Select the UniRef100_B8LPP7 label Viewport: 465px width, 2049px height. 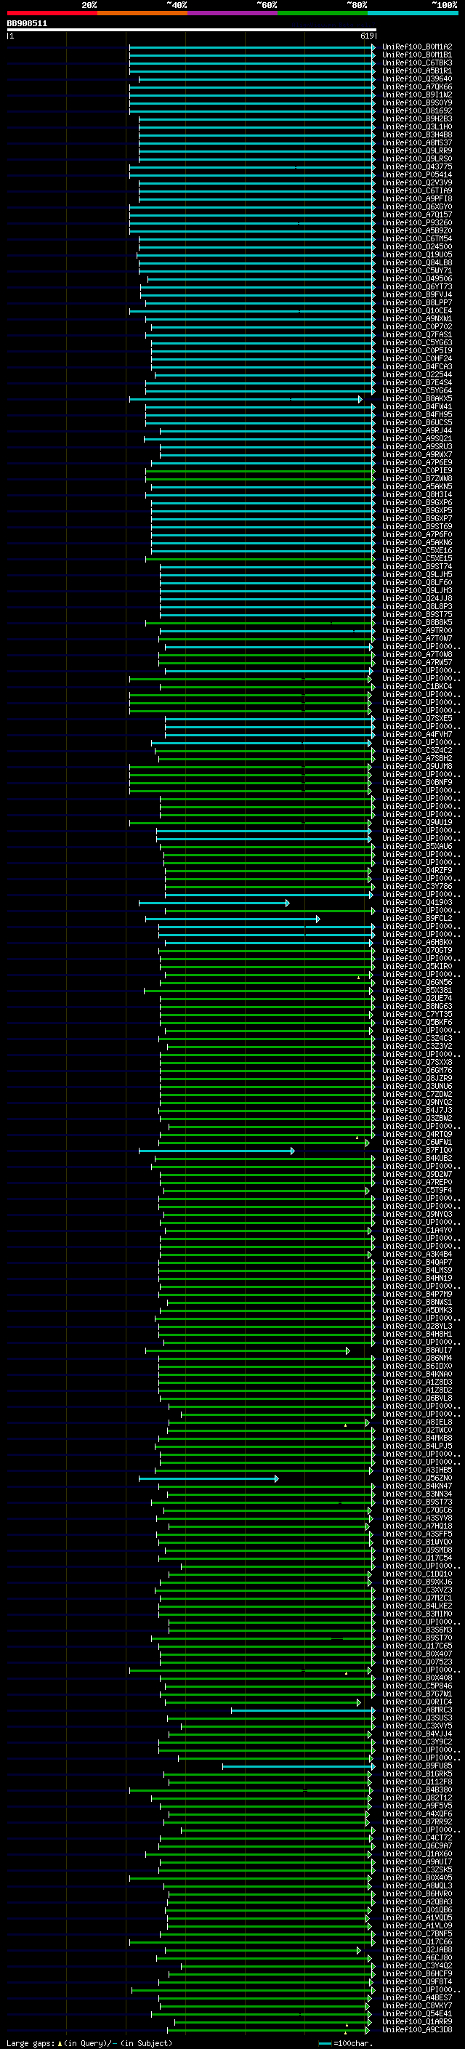click(417, 303)
